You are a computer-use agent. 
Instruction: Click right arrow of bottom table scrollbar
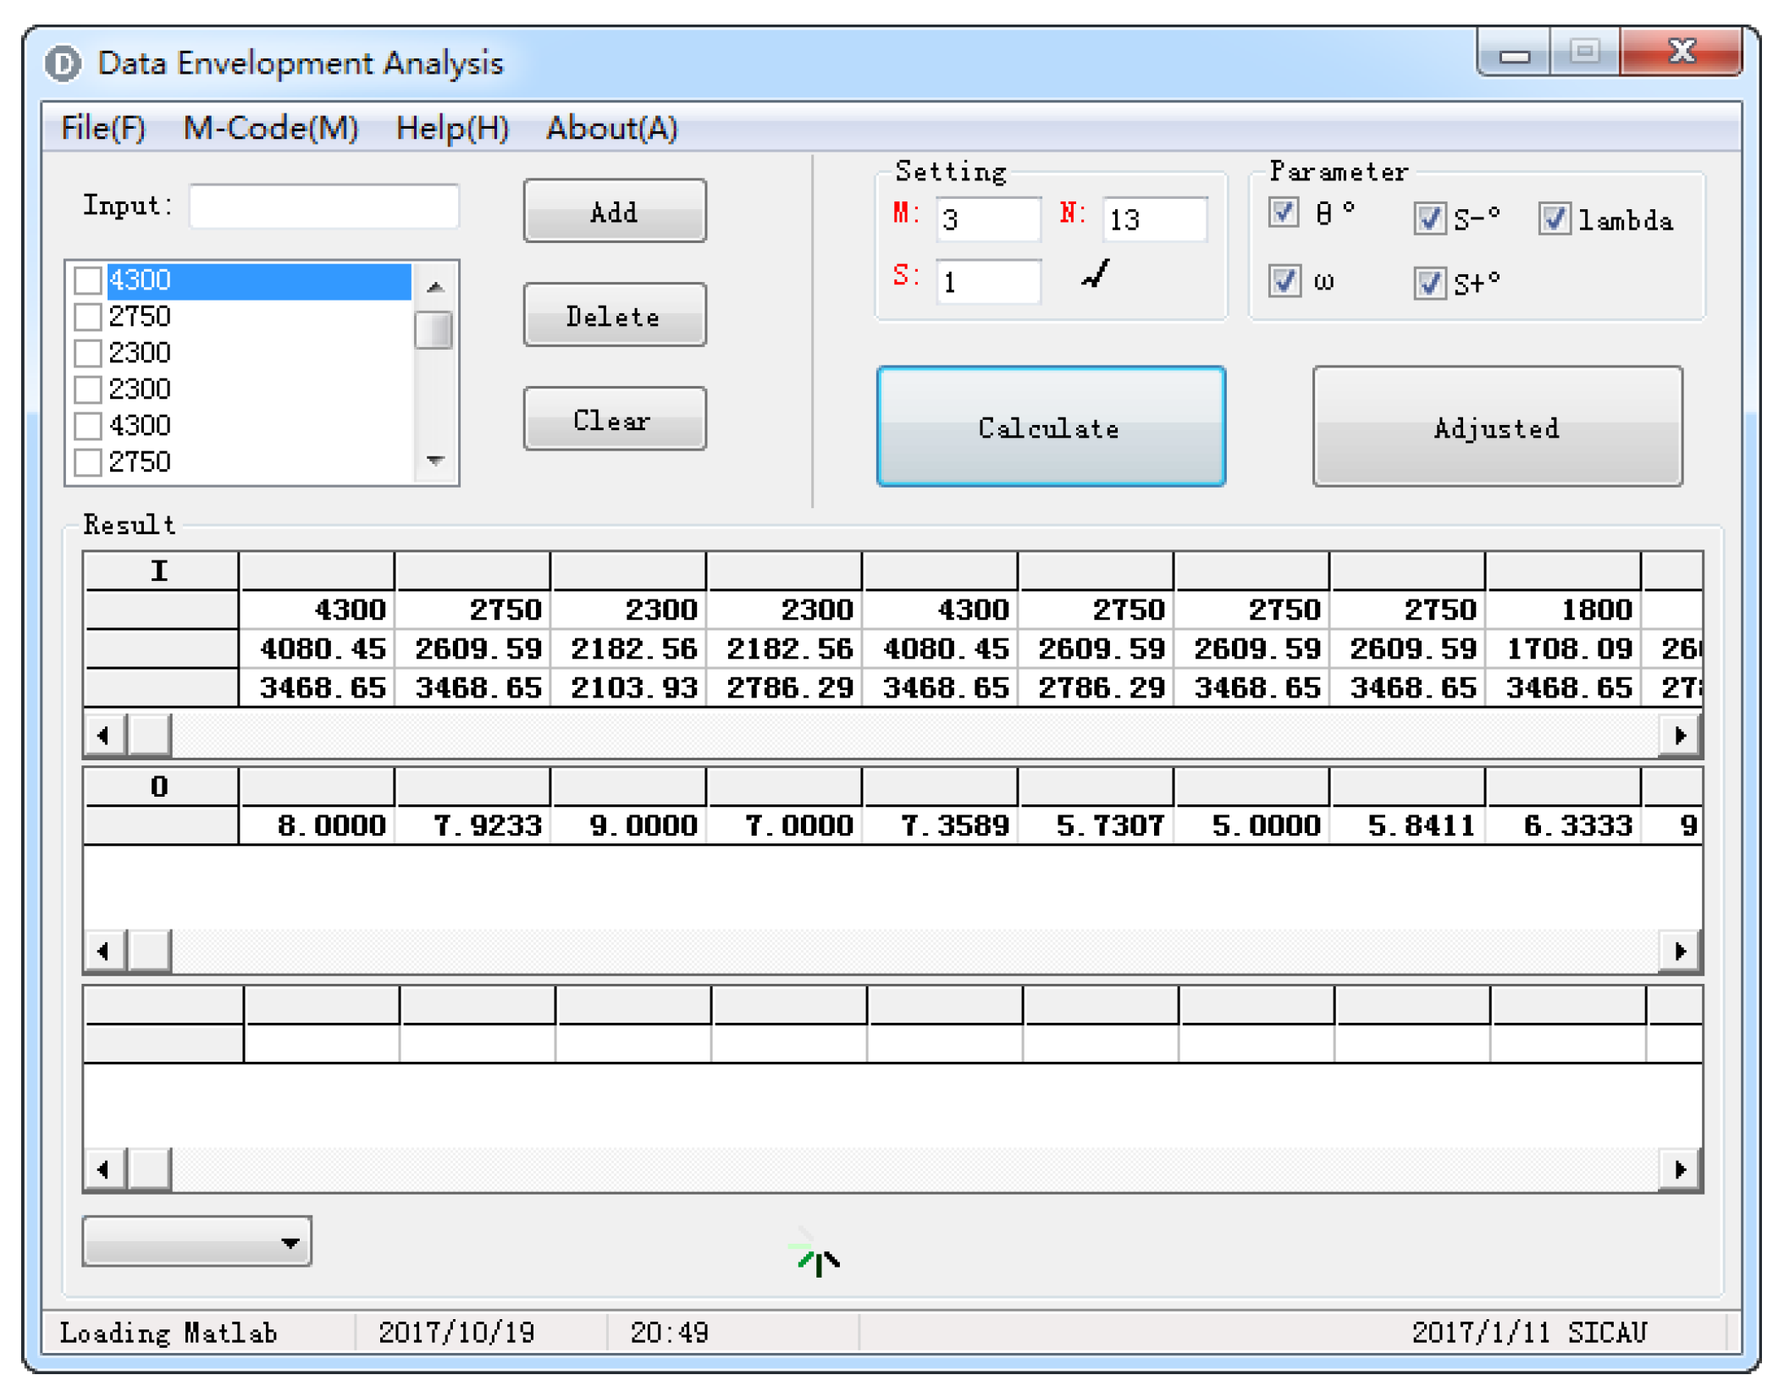click(x=1680, y=1169)
